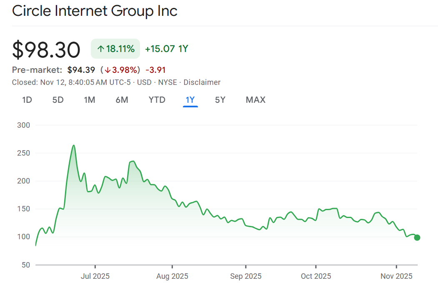438x290 pixels.
Task: Click the Aug 2025 axis label
Action: click(x=172, y=276)
